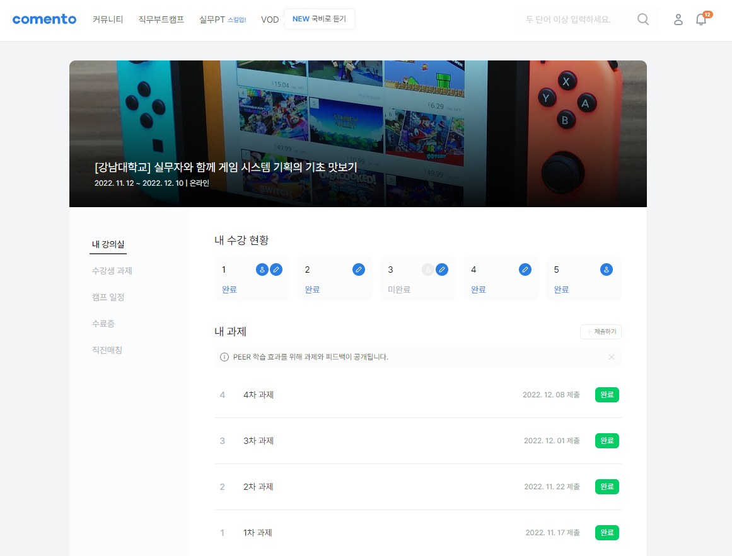
Task: Open the 1차 과제 row
Action: click(x=418, y=533)
